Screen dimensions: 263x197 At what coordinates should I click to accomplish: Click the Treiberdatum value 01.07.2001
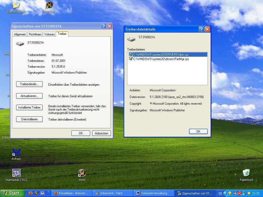pyautogui.click(x=58, y=61)
